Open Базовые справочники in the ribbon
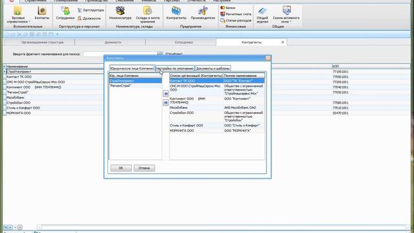This screenshot has height=233, width=414. (x=18, y=15)
